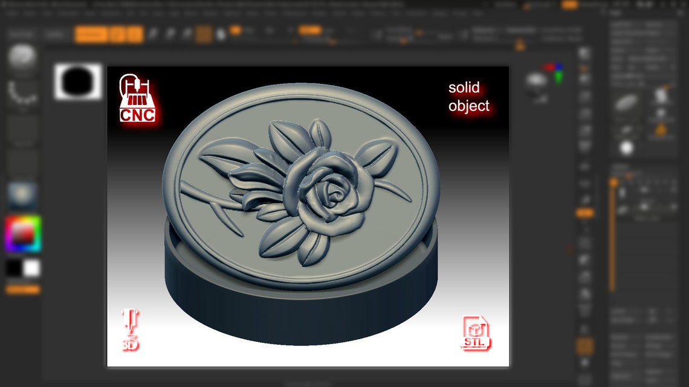Viewport: 689px width, 387px height.
Task: Toggle Edit mode on the top shelf
Action: tap(89, 34)
